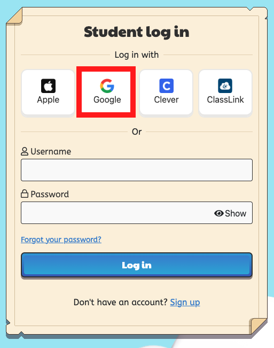The height and width of the screenshot is (348, 274).
Task: Follow the Sign up link
Action: tap(185, 302)
